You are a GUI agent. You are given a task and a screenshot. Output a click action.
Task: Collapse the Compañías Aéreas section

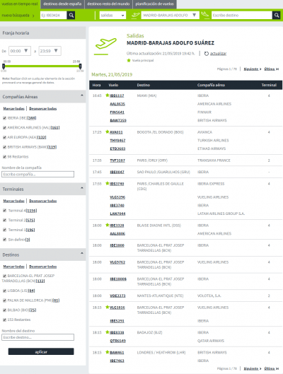[82, 95]
